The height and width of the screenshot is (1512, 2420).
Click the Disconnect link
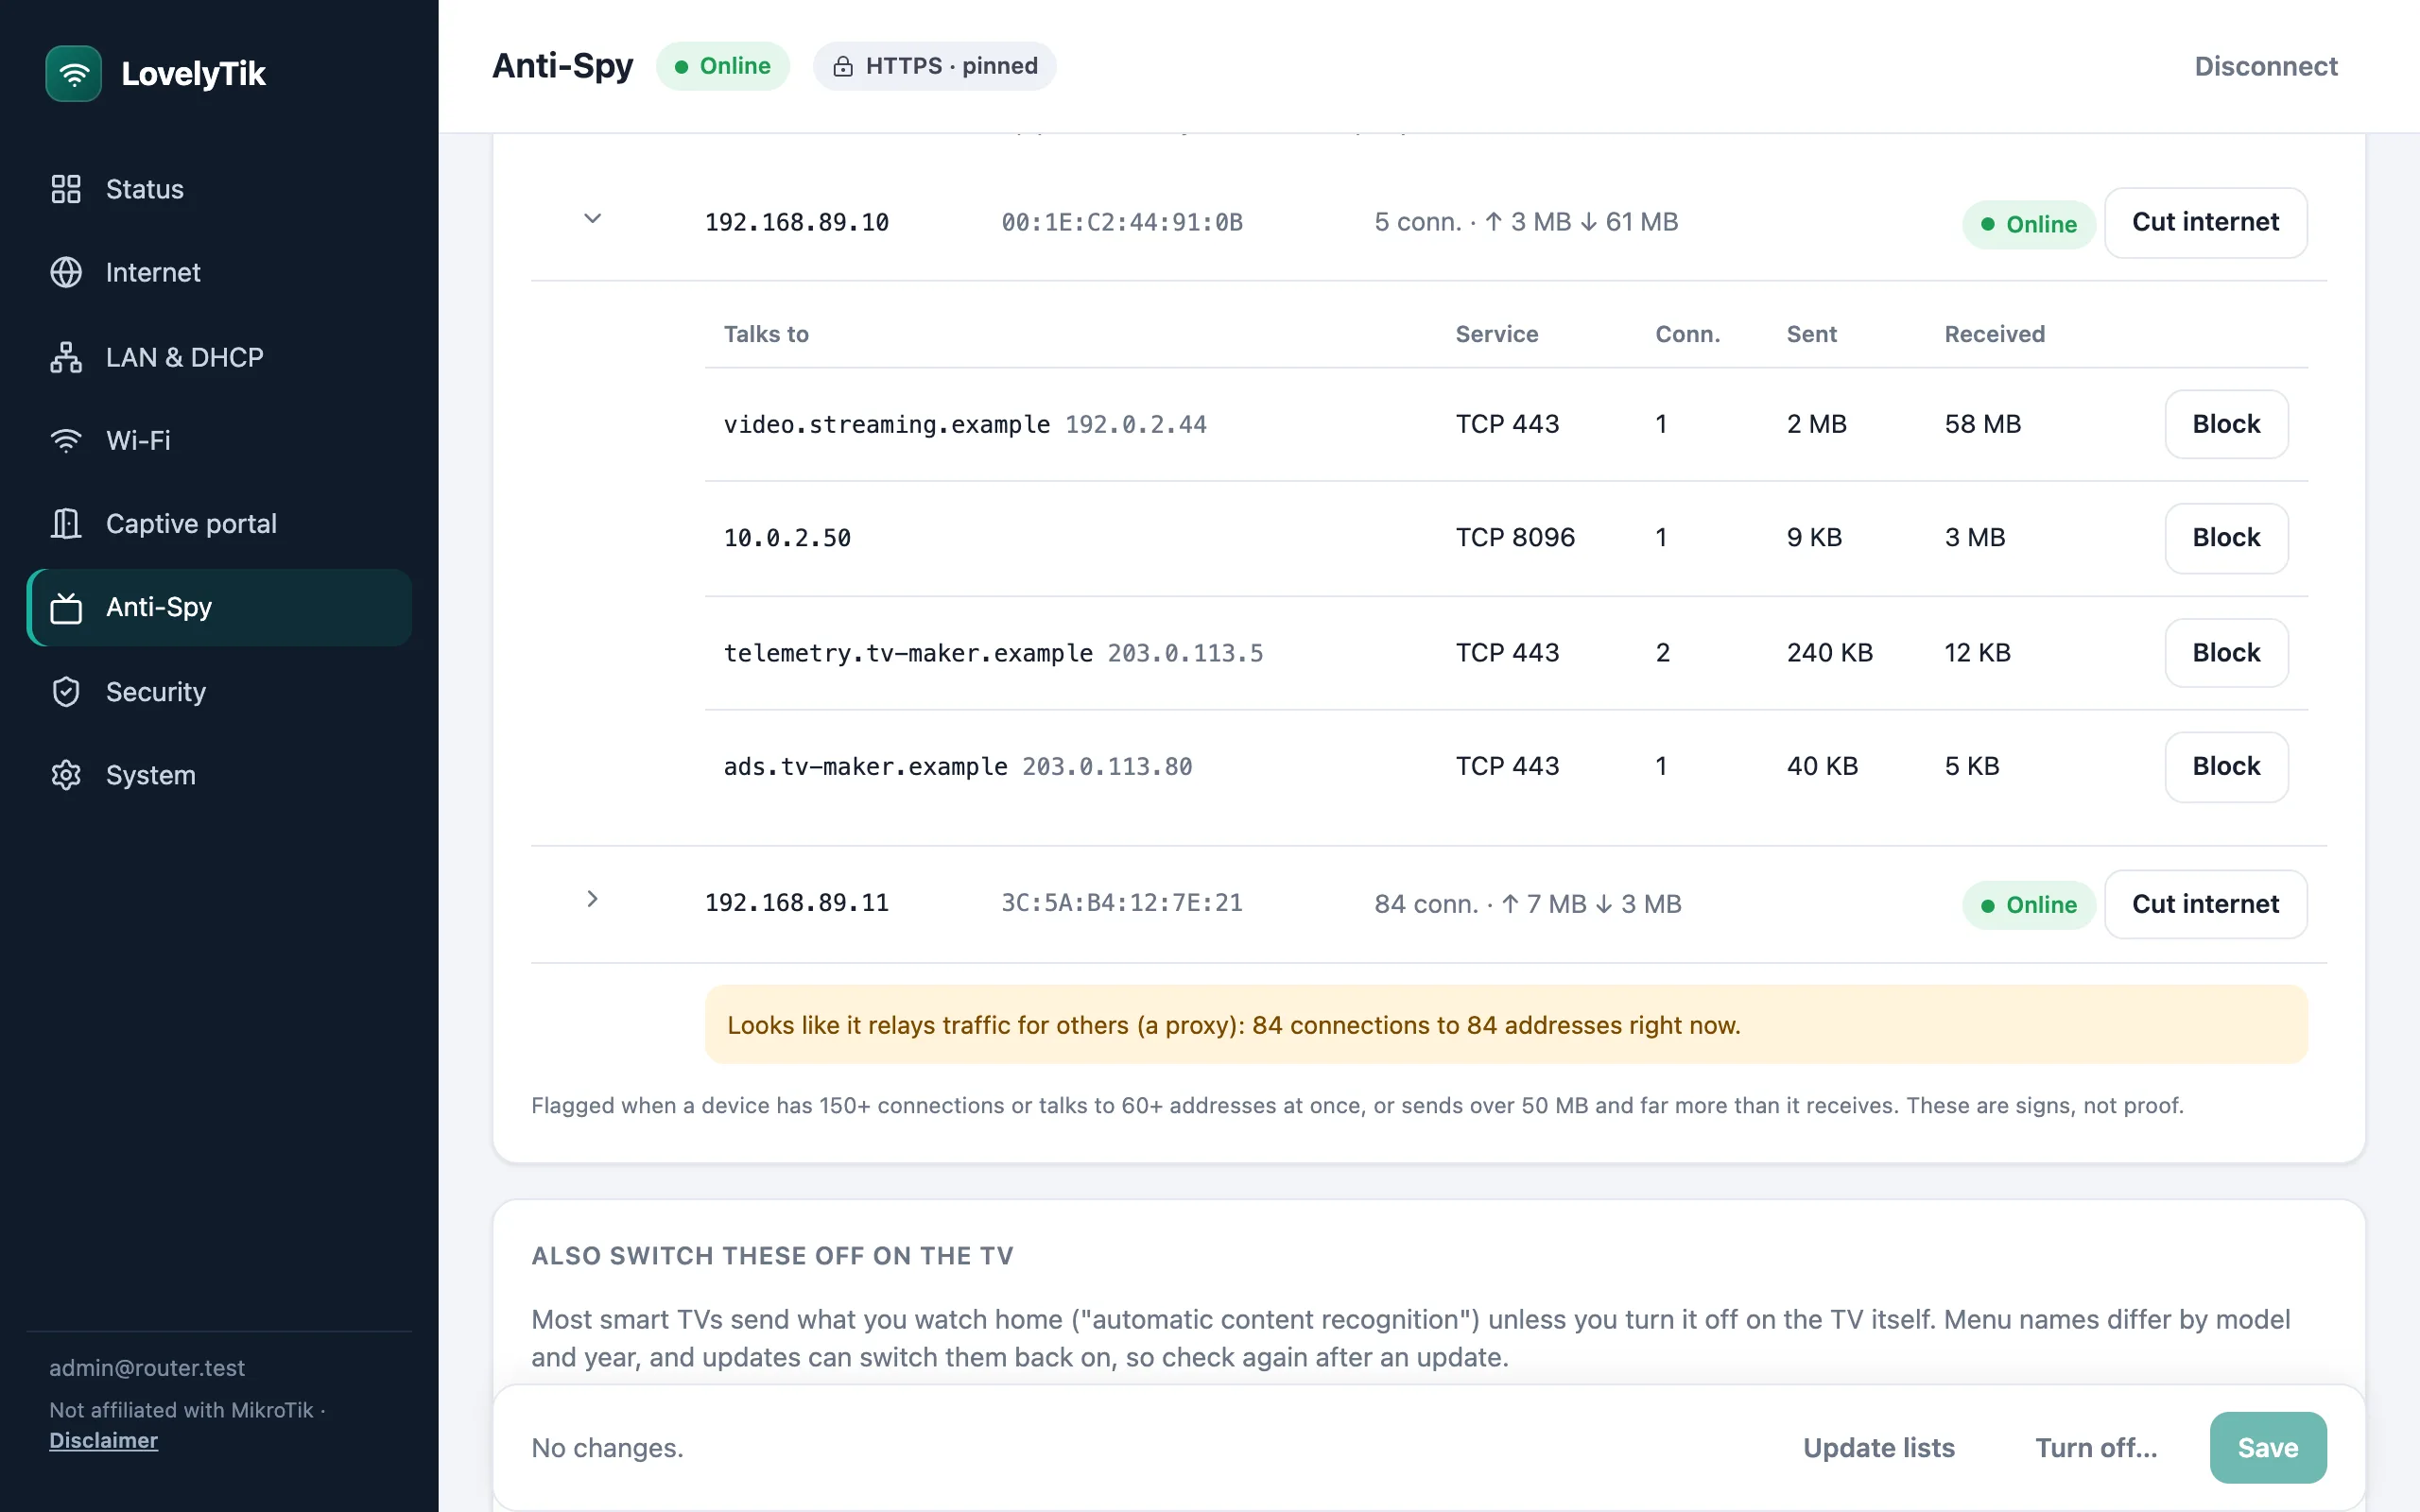click(2266, 66)
